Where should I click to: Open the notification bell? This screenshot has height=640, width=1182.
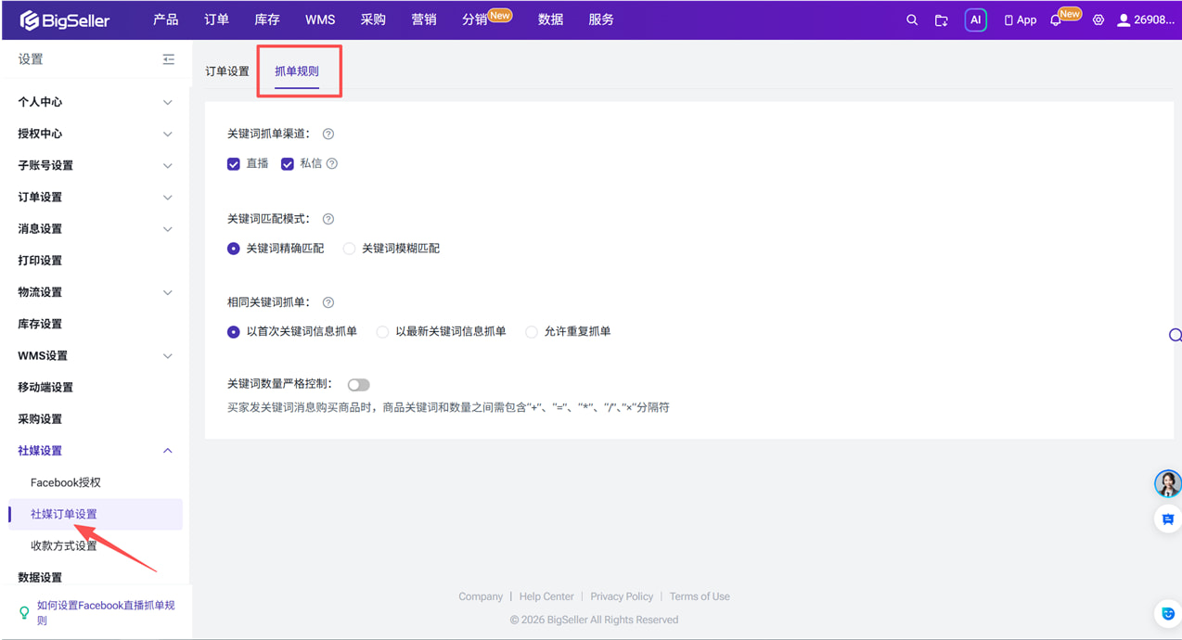(x=1056, y=19)
